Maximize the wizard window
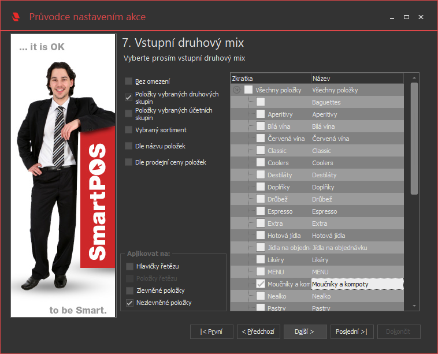438x354 pixels. [406, 17]
